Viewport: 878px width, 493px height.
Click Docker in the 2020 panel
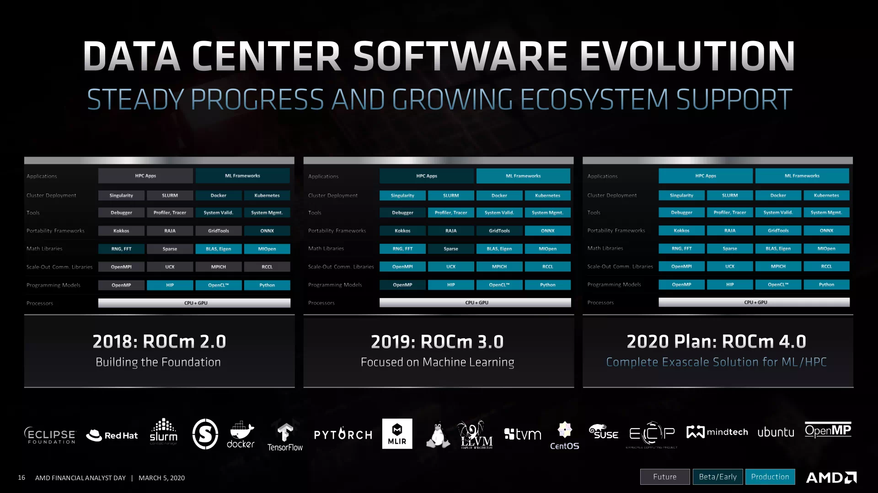coord(778,195)
